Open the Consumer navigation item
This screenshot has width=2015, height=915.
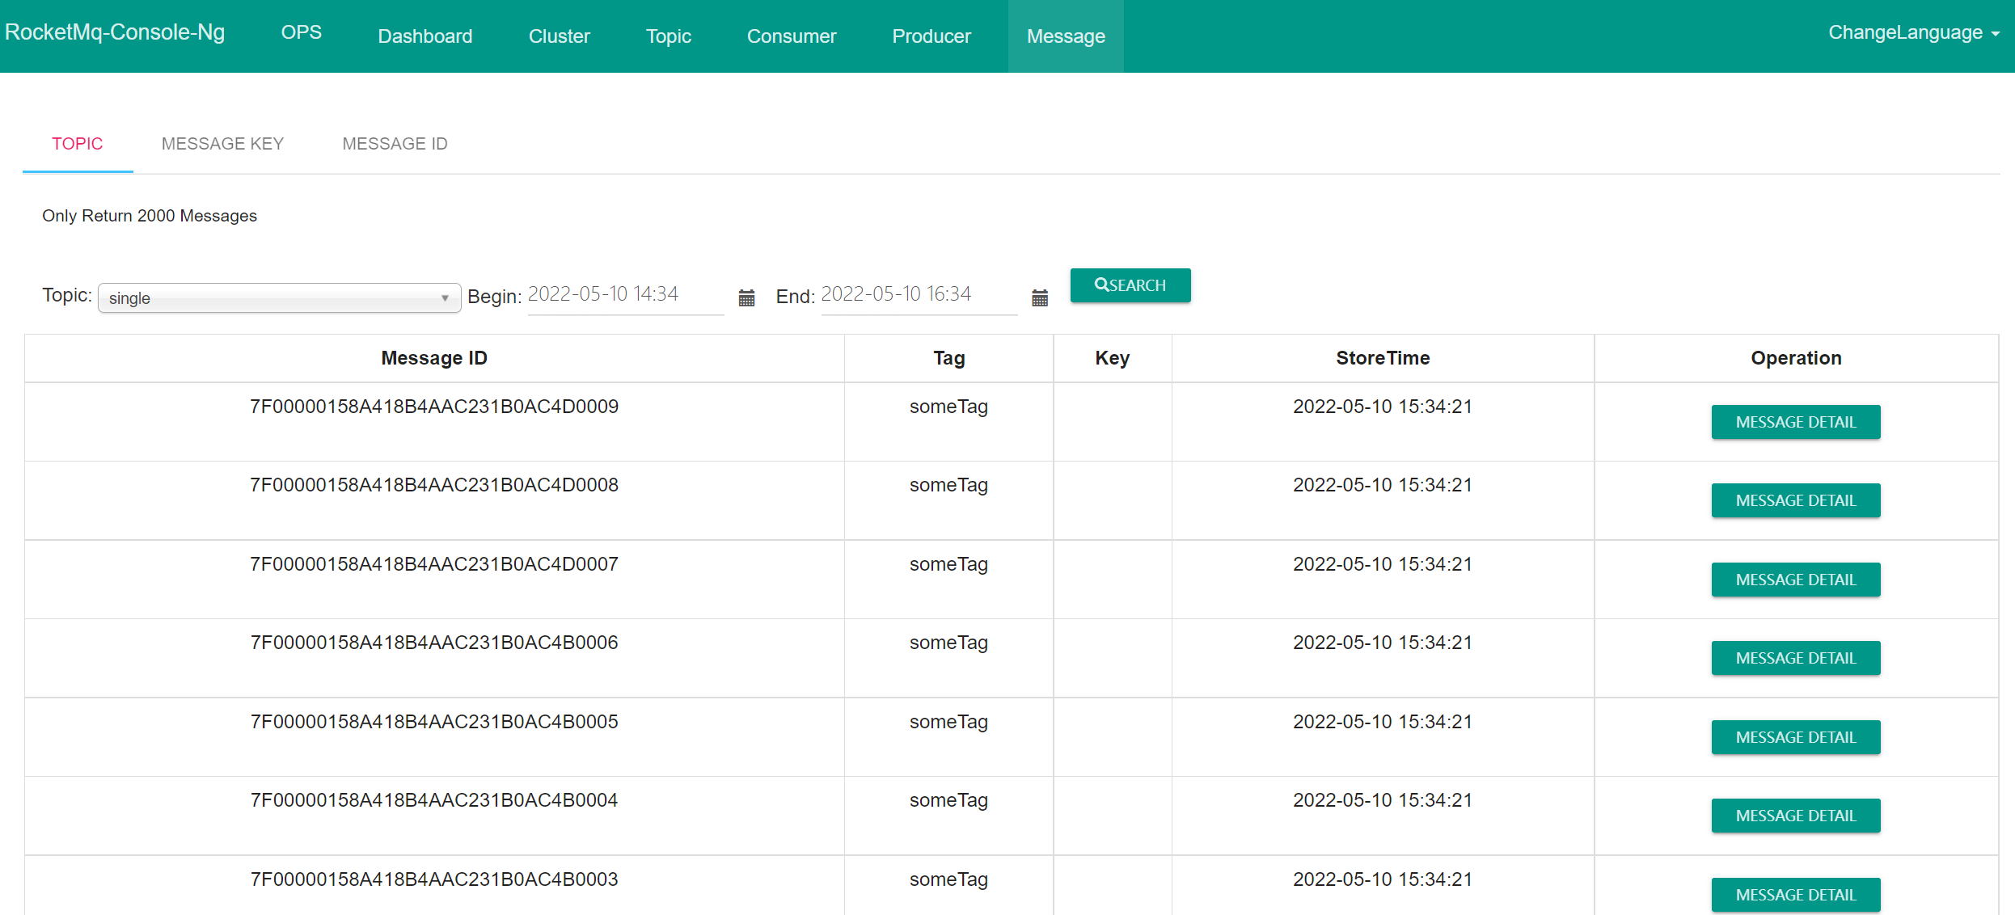click(x=791, y=36)
